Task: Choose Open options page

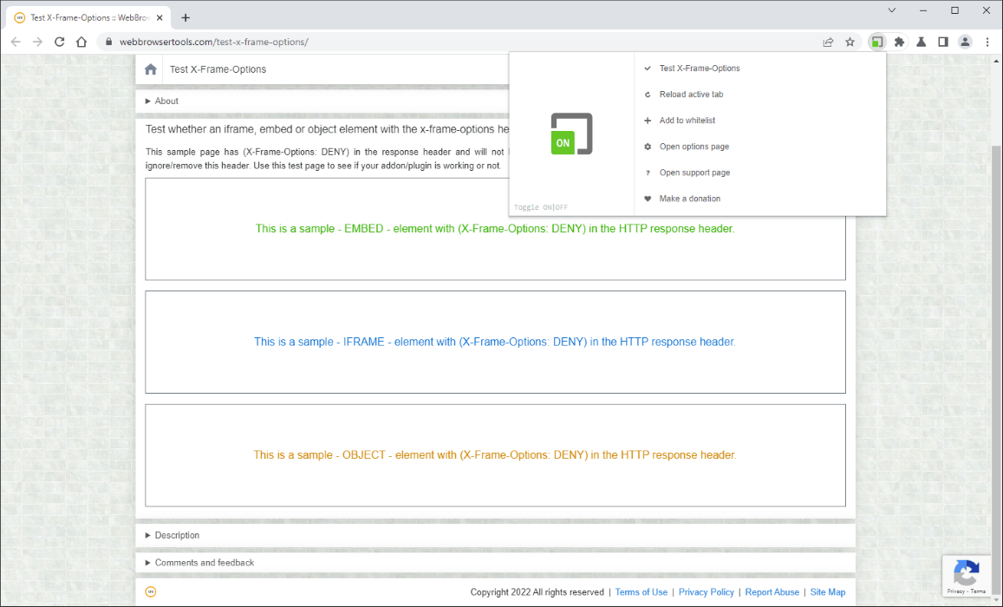Action: [x=694, y=147]
